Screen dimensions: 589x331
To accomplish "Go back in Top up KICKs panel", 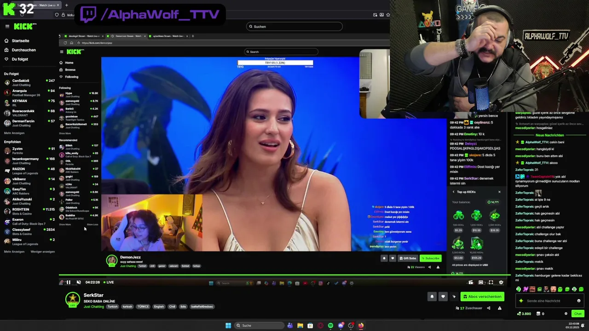I will (x=453, y=192).
